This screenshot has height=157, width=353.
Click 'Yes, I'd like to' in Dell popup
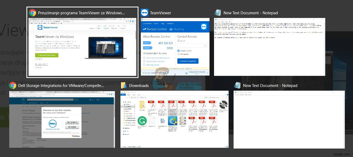[x=72, y=123]
